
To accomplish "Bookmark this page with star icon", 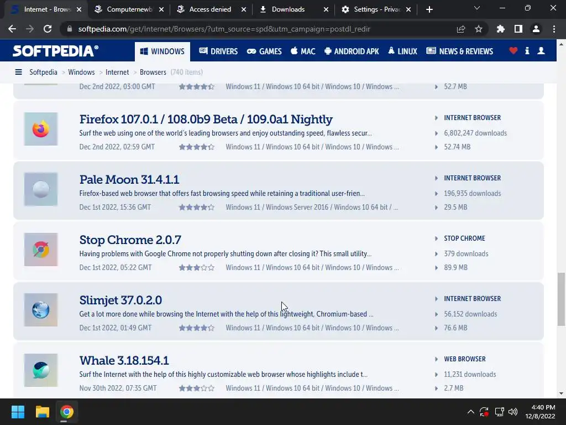I will (x=479, y=29).
